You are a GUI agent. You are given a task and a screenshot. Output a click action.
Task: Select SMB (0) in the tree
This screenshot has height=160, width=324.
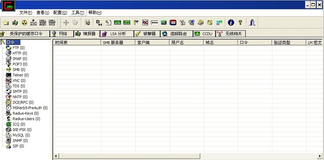[x=19, y=70]
